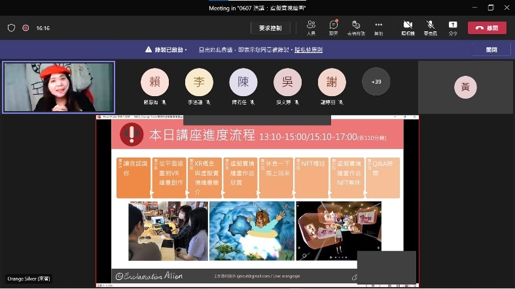Click the red recording indicator icon
The image size is (515, 289).
26,28
